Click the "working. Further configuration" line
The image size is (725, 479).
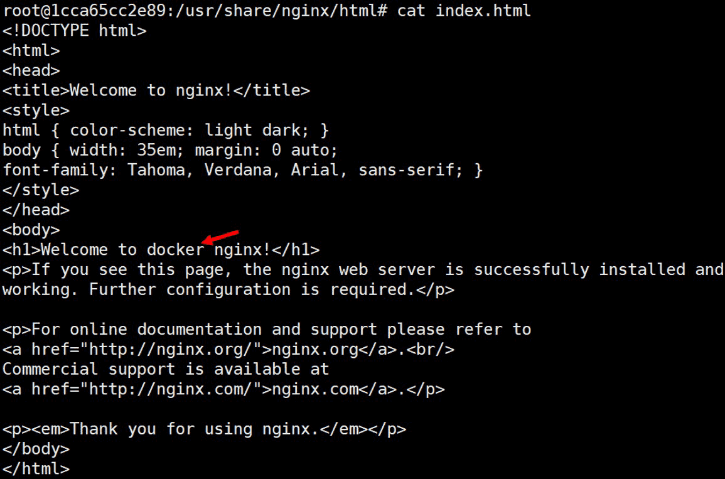pos(228,290)
